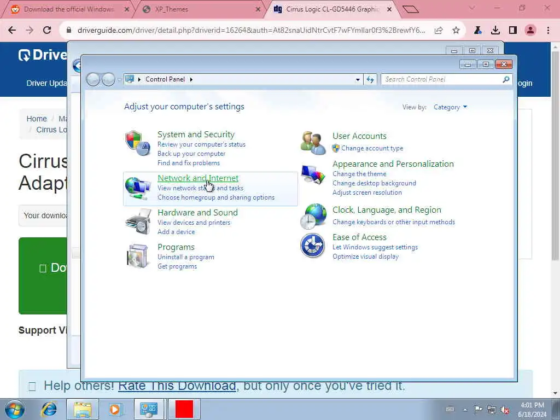Click the Chrome share page icon
The height and width of the screenshot is (420, 560).
coord(439,31)
